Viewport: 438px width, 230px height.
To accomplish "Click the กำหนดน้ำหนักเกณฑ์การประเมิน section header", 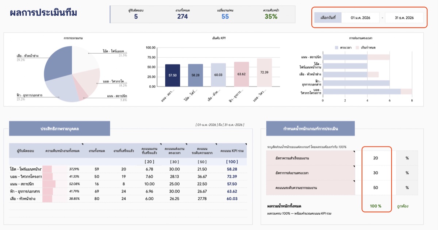I will [311, 129].
